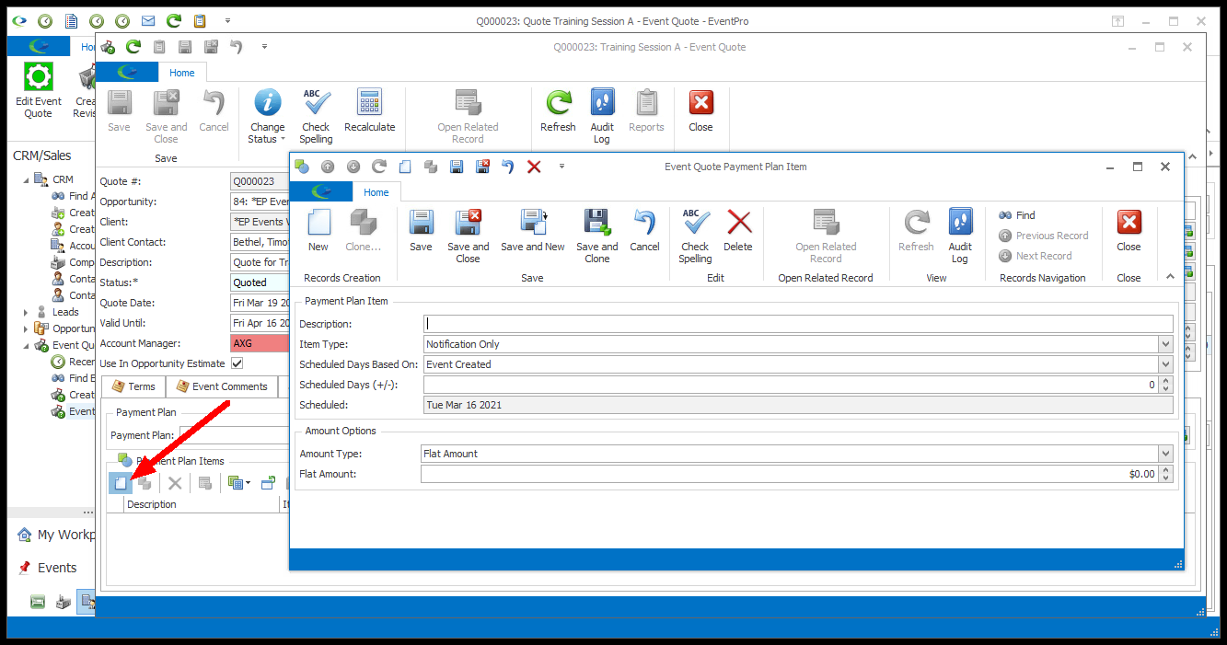The image size is (1227, 645).
Task: Switch to the Event Comments tab
Action: click(x=222, y=386)
